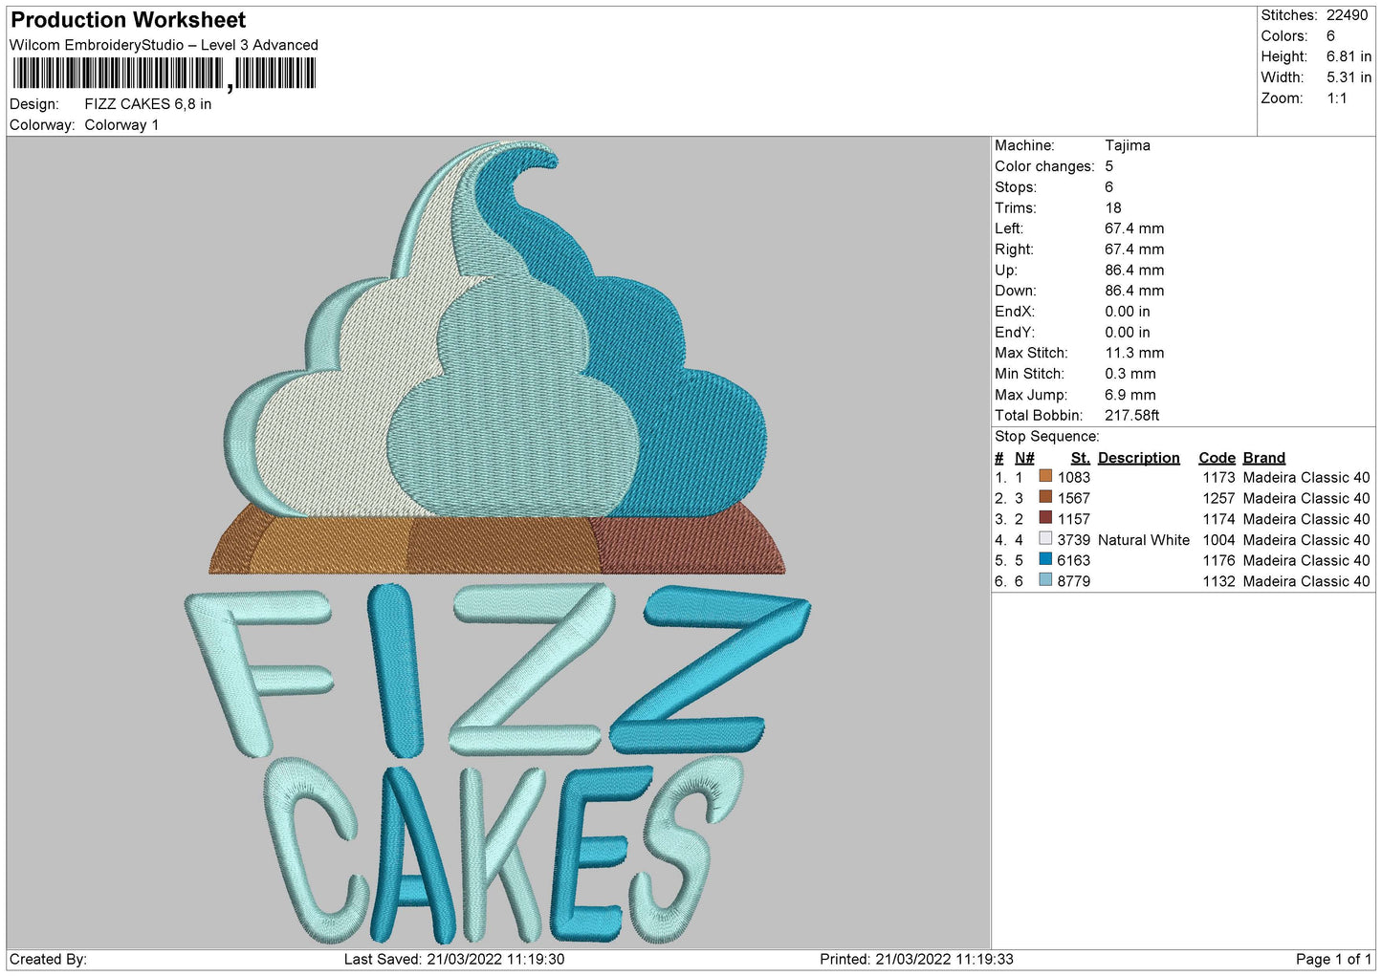Click the 'Production Worksheet' heading
Screen dimensions: 1382x976
point(128,20)
